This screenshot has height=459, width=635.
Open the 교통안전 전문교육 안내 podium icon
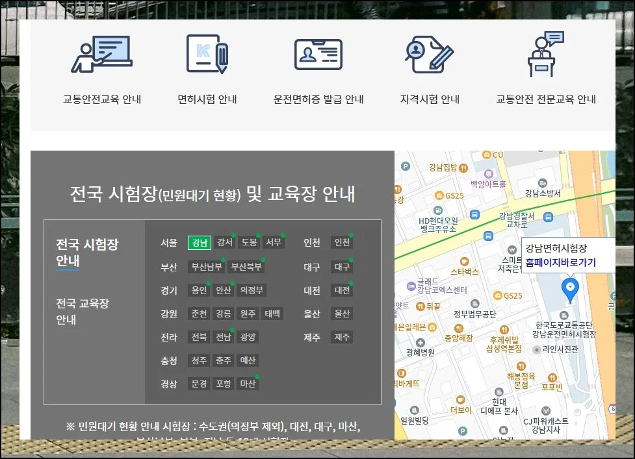(x=546, y=55)
